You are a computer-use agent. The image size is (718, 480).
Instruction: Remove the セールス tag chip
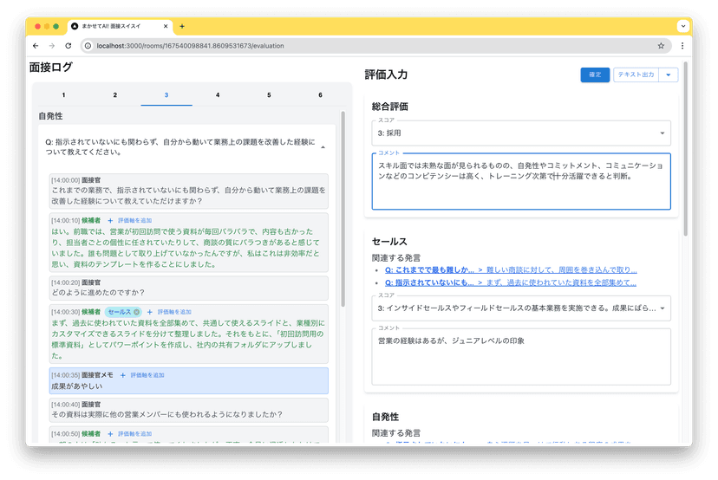[x=136, y=312]
